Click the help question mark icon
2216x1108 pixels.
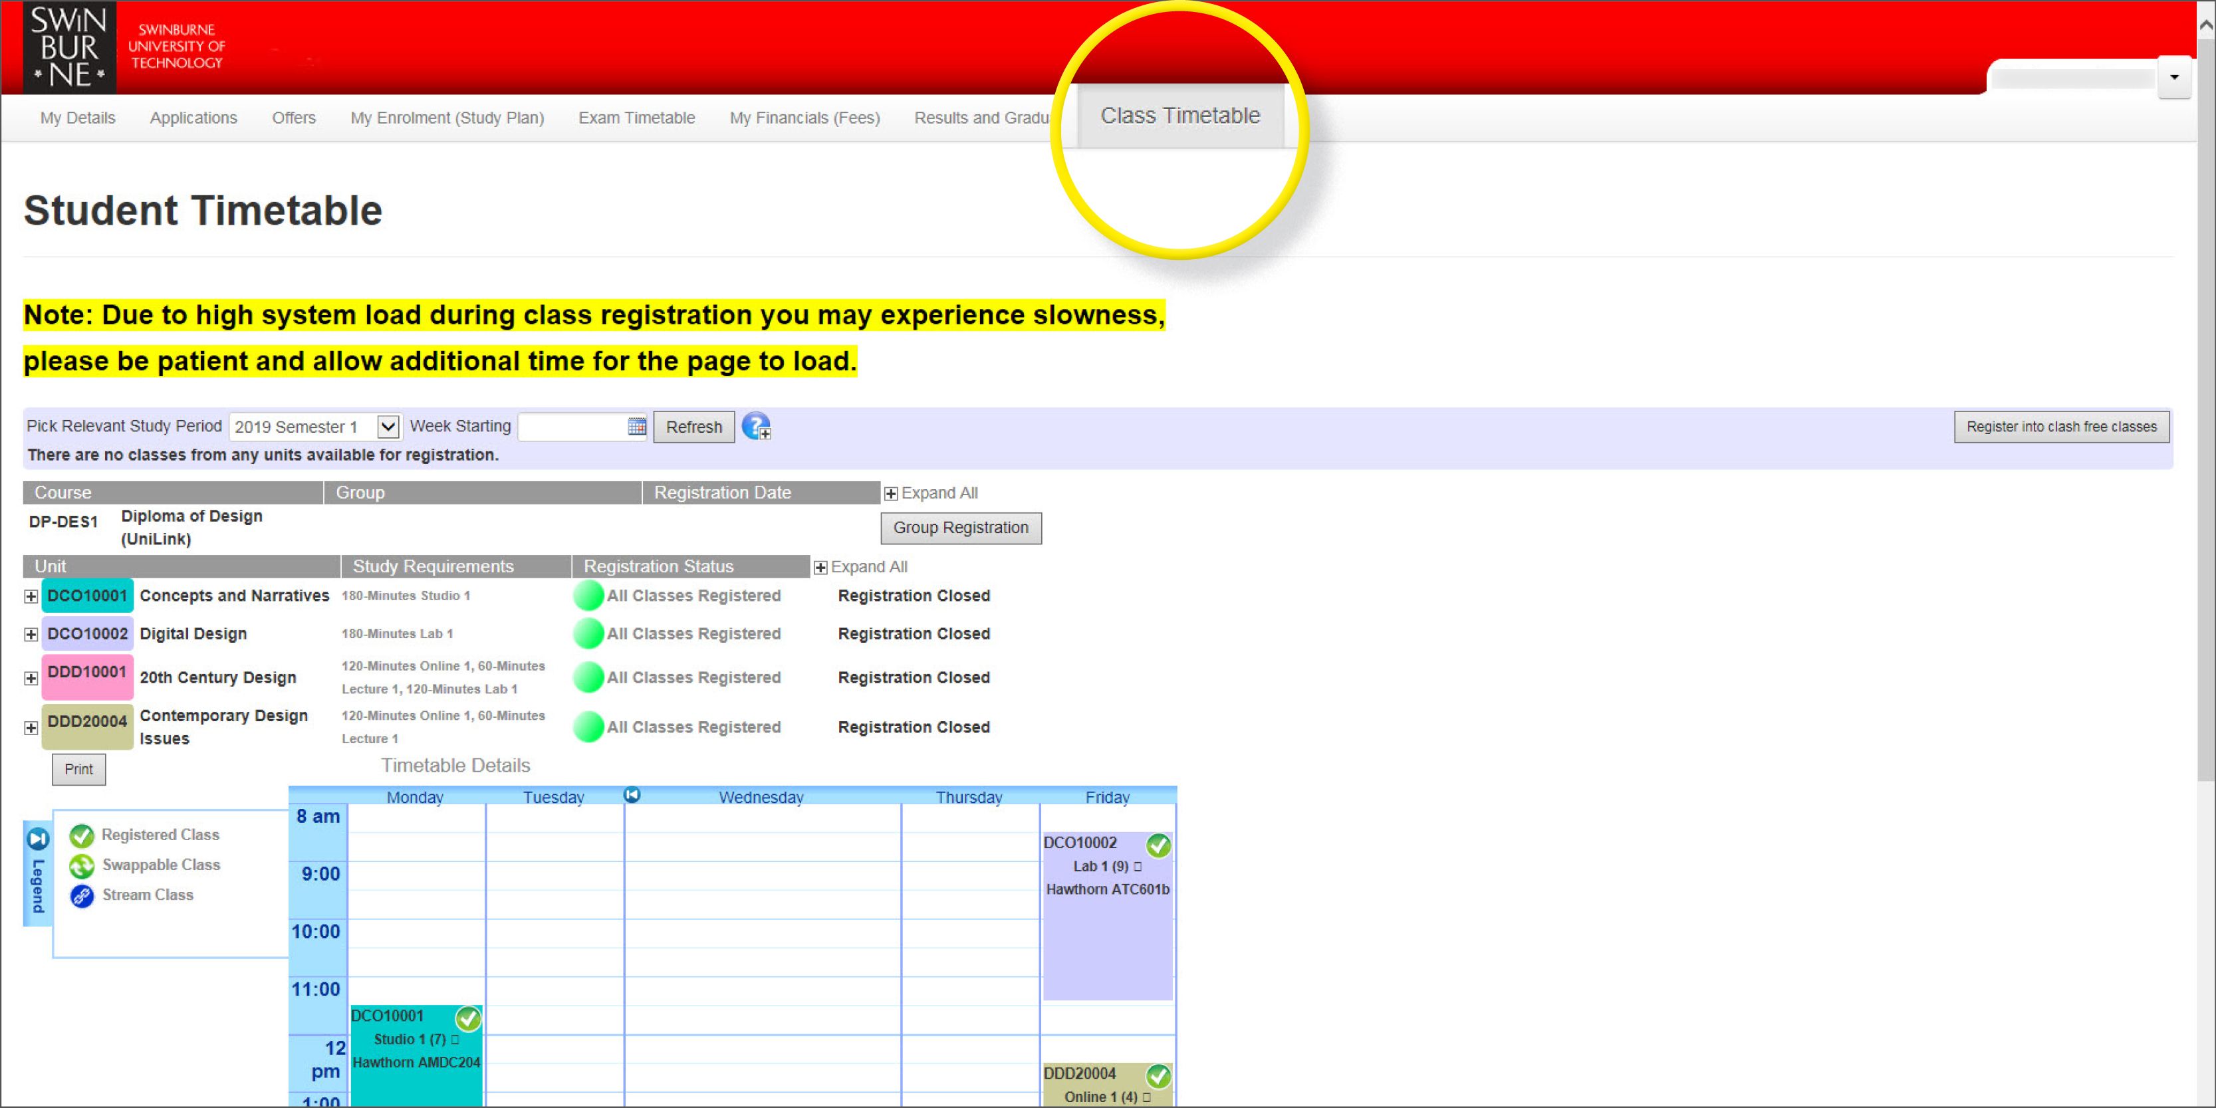755,426
